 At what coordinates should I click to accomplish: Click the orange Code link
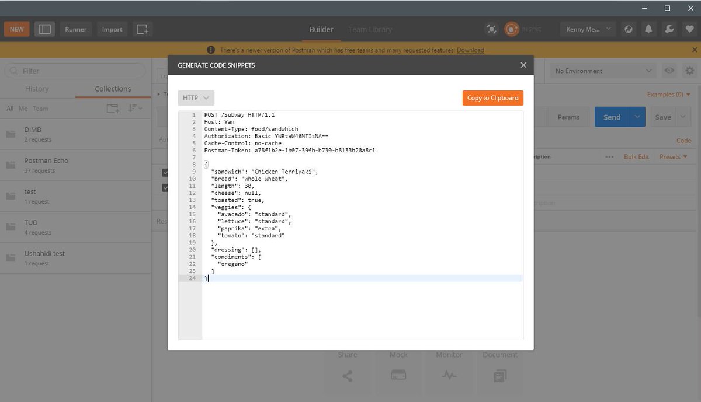click(683, 141)
